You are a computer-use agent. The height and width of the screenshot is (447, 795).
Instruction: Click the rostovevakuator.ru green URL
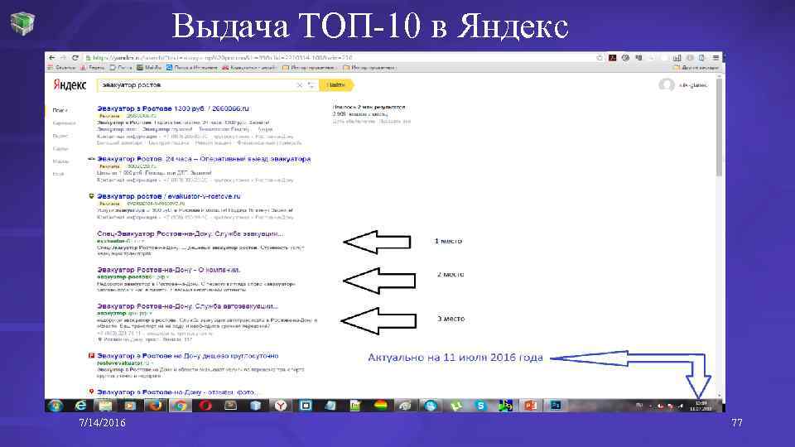point(123,363)
